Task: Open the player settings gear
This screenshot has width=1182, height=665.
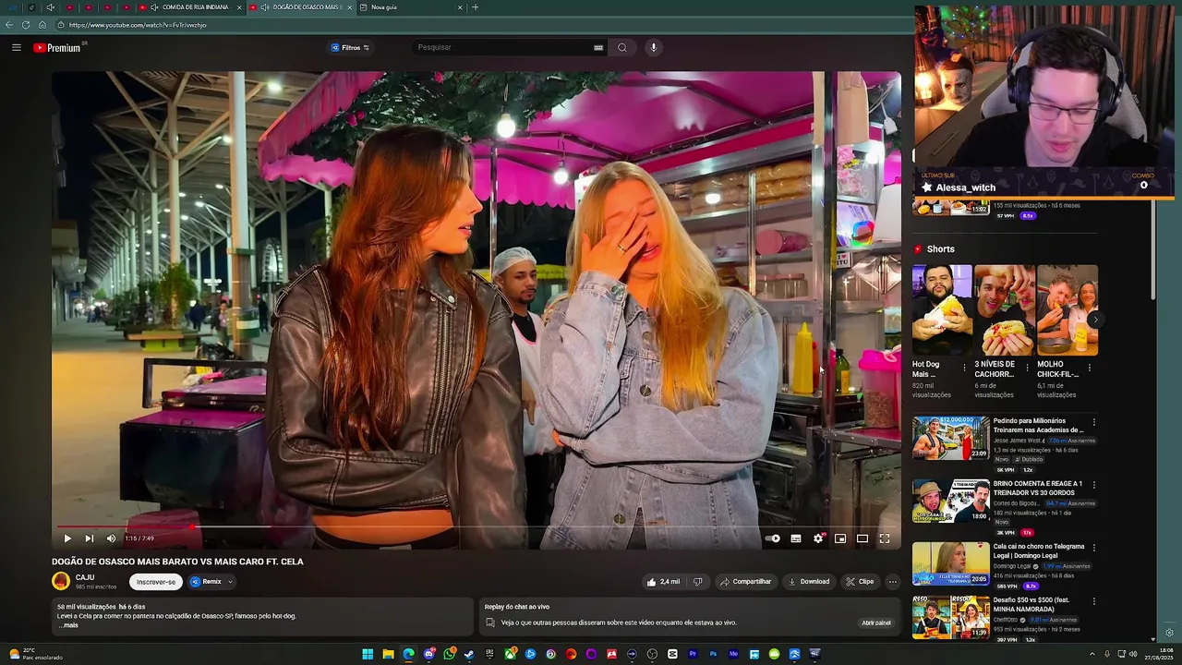Action: [x=818, y=538]
